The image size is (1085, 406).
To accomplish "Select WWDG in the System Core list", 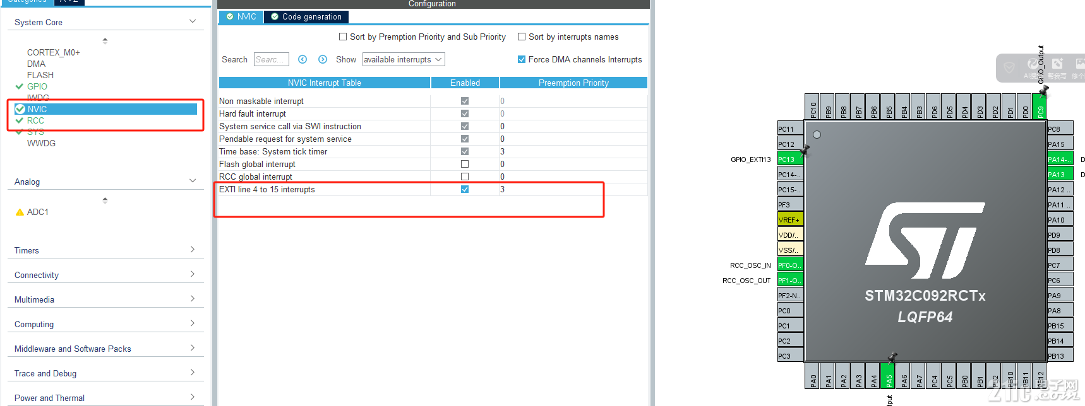I will (41, 143).
